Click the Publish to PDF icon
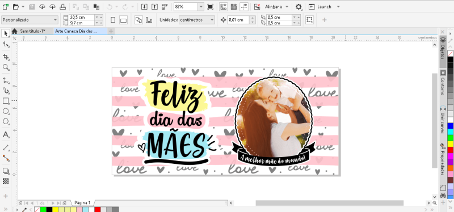This screenshot has width=454, height=212. pyautogui.click(x=165, y=6)
